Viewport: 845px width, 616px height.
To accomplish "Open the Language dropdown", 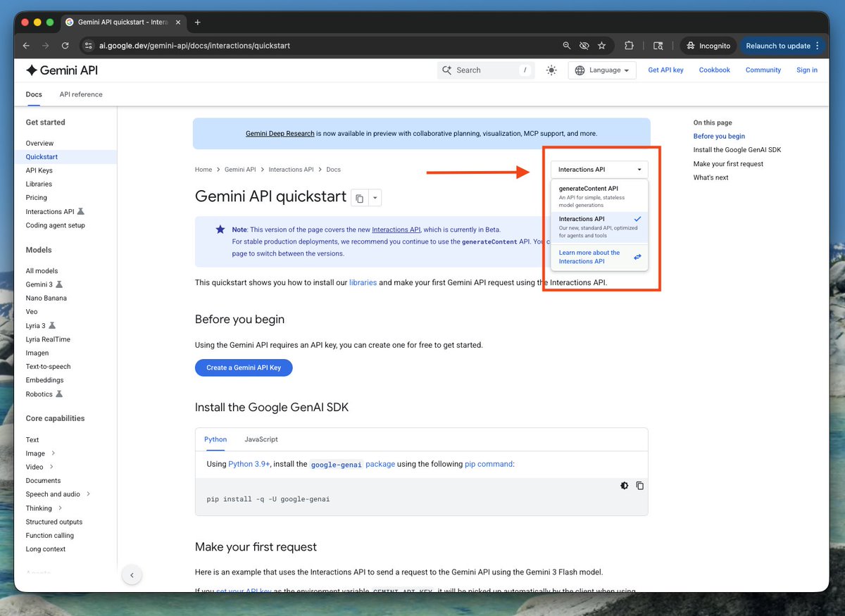I will (x=602, y=70).
